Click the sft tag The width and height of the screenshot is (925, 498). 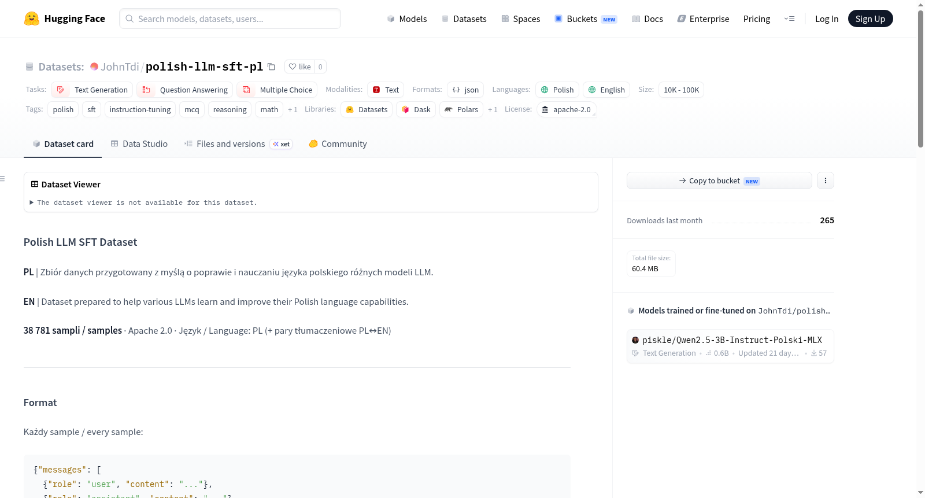coord(91,109)
